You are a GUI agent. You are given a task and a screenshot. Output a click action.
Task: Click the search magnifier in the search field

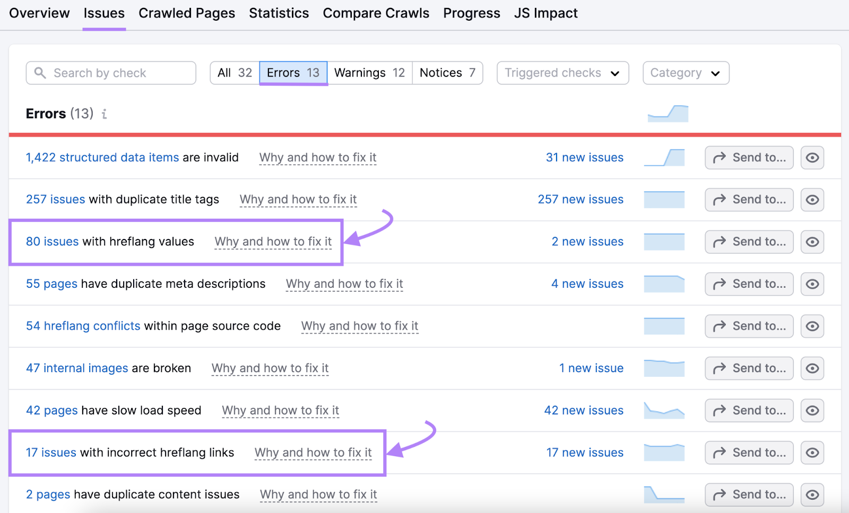coord(40,73)
